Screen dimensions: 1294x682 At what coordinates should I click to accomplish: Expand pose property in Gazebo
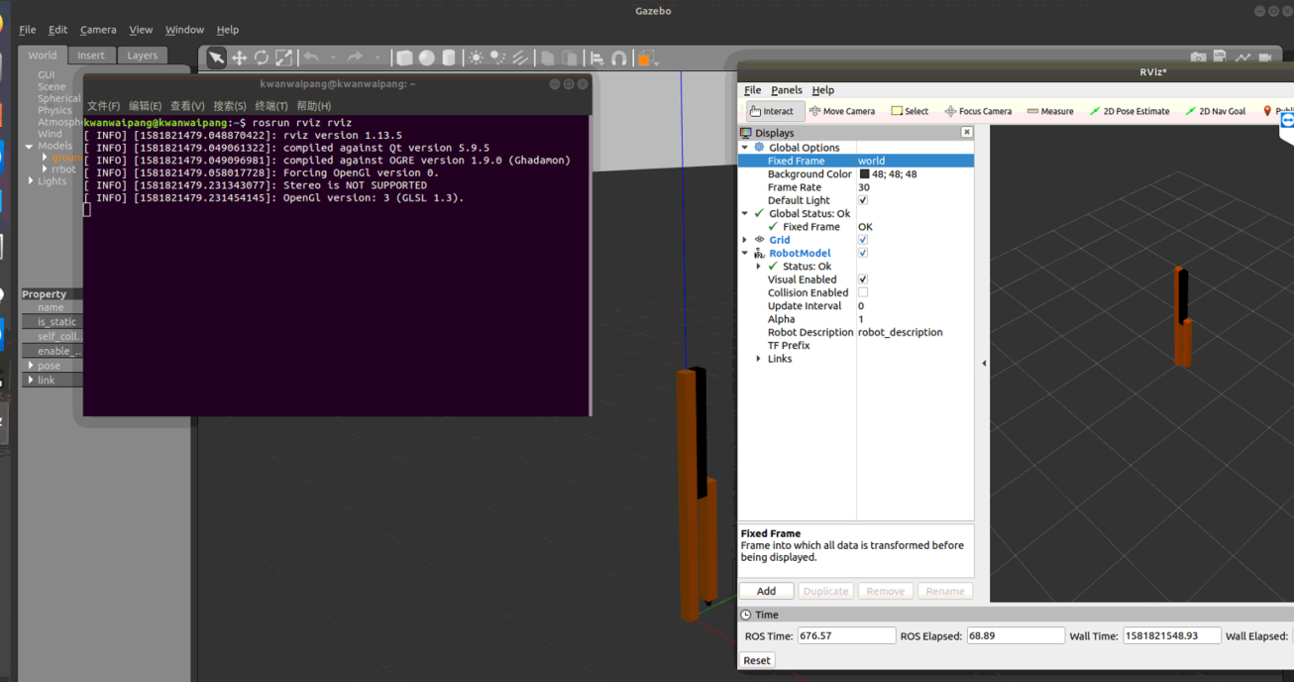pyautogui.click(x=31, y=366)
